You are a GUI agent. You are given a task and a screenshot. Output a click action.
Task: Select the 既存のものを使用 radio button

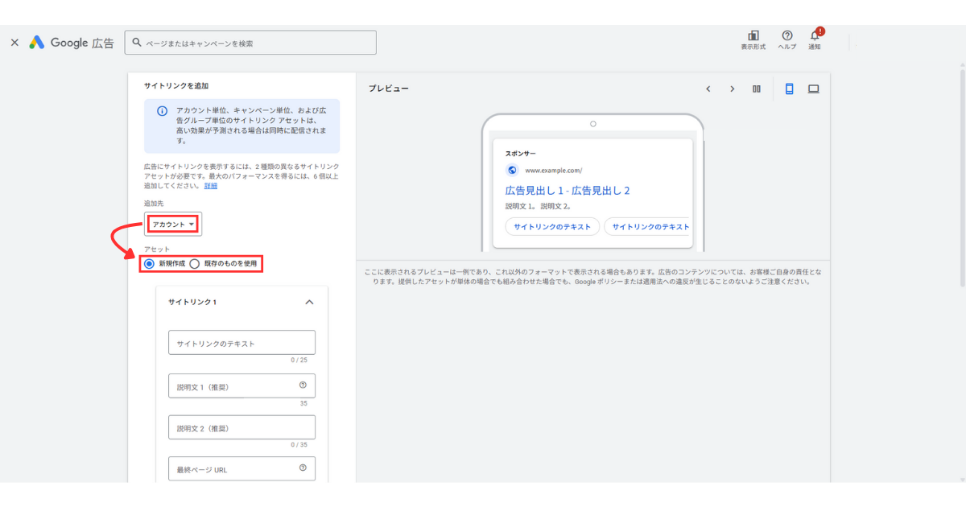(x=195, y=263)
